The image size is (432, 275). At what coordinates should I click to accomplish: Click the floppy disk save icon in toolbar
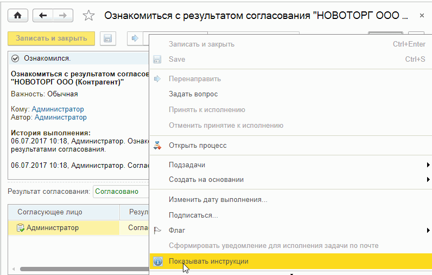[x=107, y=38]
